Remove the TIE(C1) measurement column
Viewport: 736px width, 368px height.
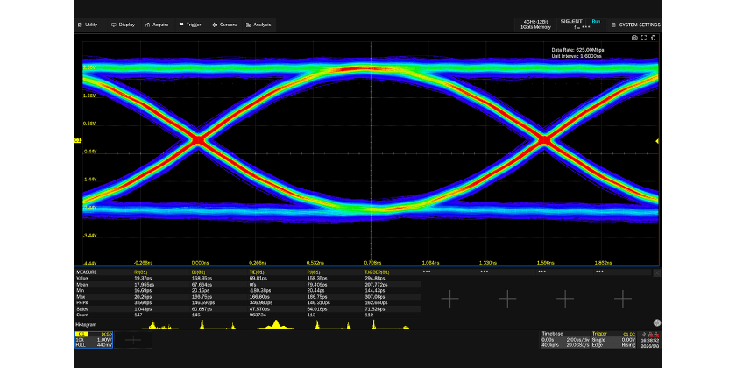click(x=302, y=272)
